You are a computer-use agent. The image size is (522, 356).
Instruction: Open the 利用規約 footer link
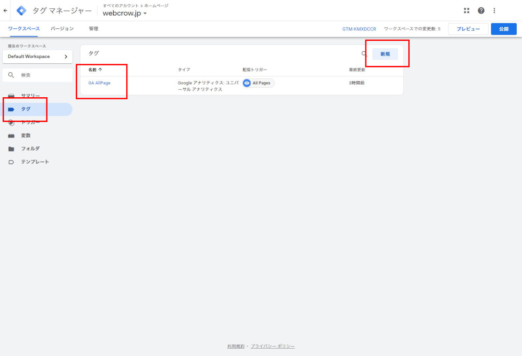236,347
